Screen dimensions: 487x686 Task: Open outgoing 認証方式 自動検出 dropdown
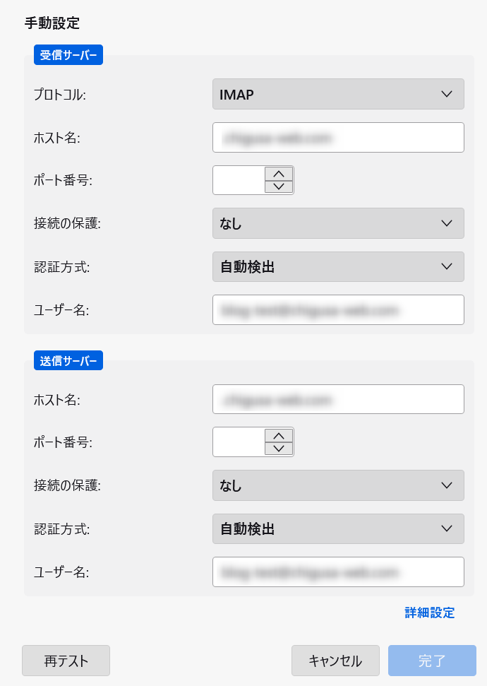(338, 528)
